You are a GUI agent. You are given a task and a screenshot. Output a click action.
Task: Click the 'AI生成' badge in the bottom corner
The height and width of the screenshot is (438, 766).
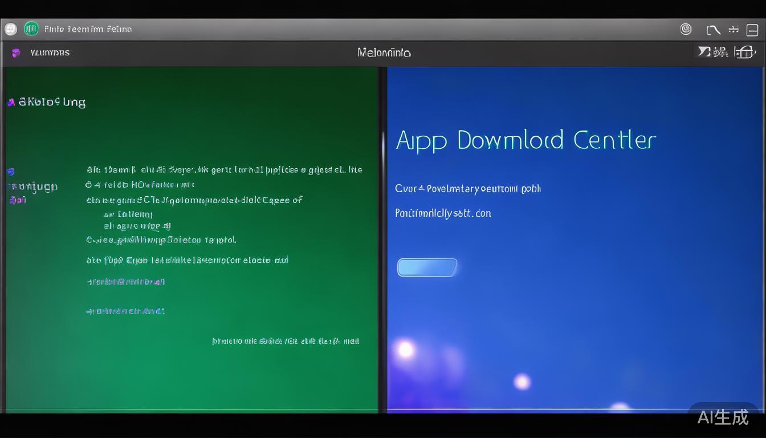click(x=723, y=417)
